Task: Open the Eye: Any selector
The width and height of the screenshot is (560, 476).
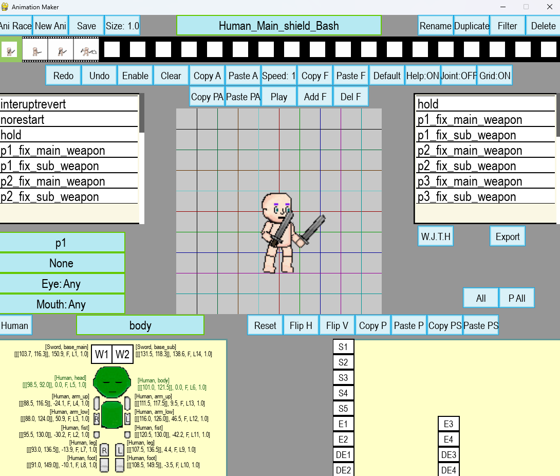Action: 62,284
